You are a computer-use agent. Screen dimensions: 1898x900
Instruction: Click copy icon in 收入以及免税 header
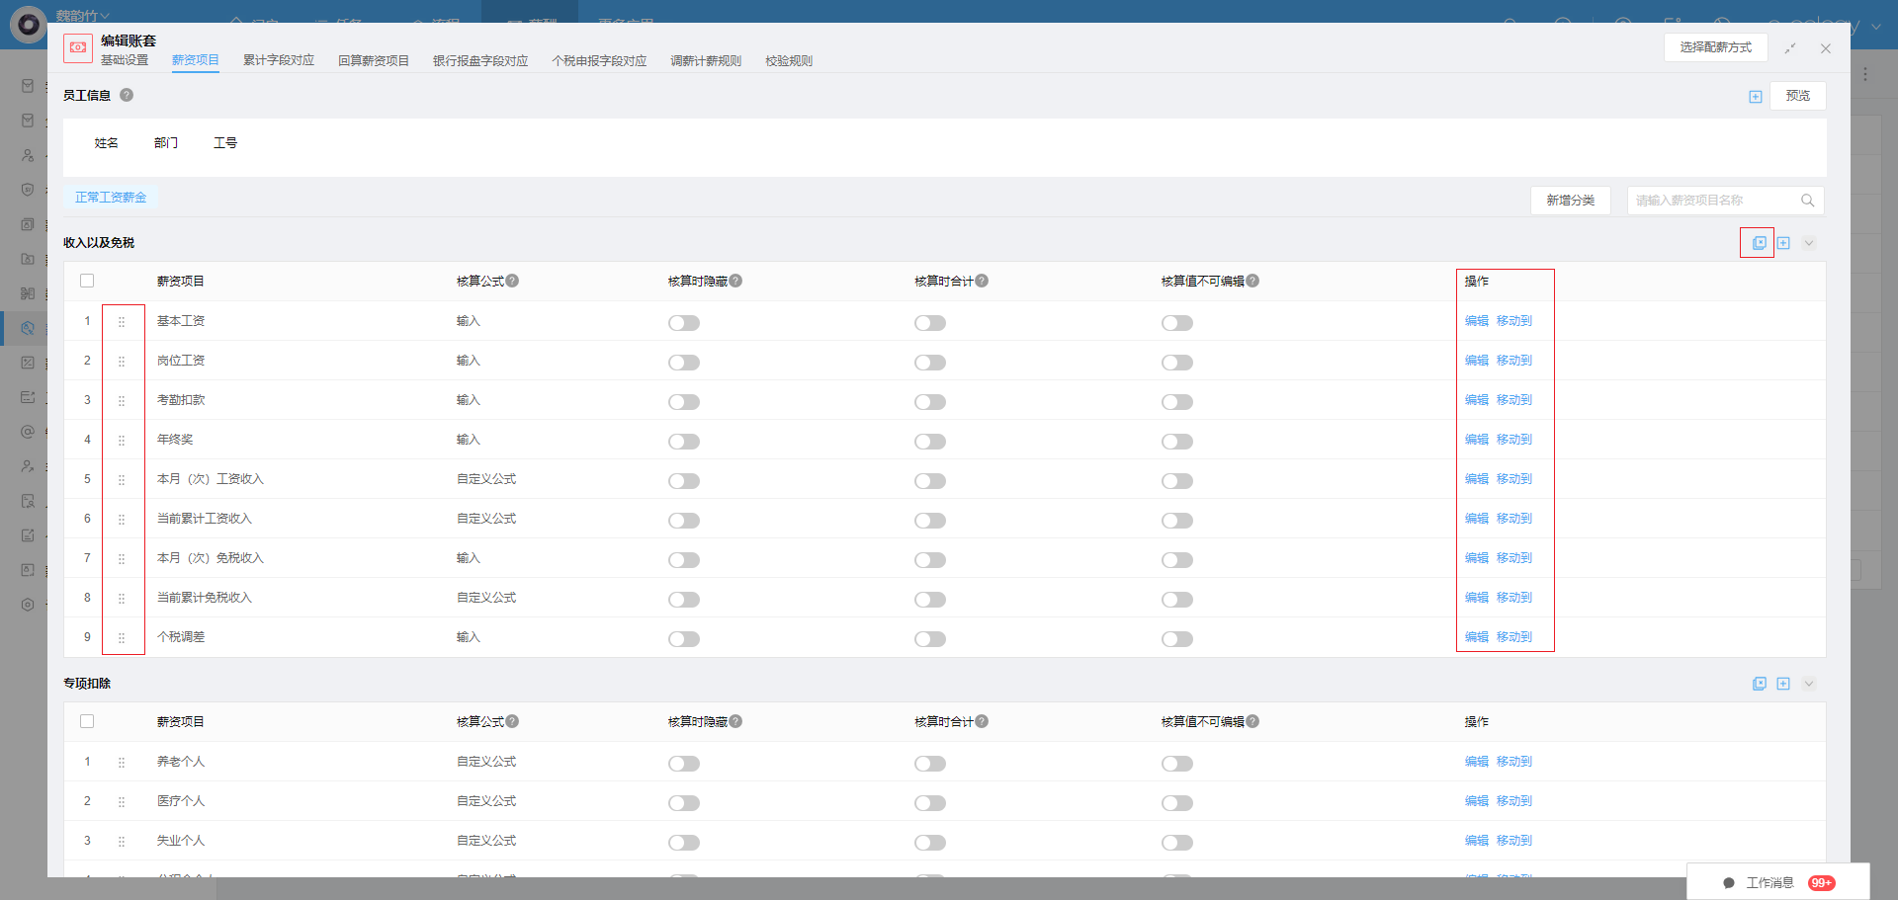[x=1760, y=243]
